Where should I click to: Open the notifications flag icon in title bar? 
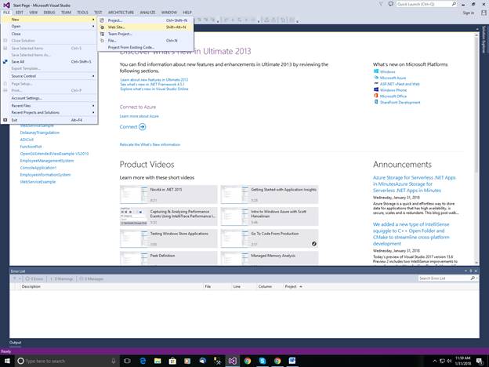(x=381, y=4)
